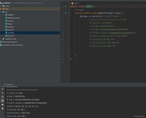Click the ZUOY2 class name in code
The height and width of the screenshot is (118, 146).
[89, 6]
